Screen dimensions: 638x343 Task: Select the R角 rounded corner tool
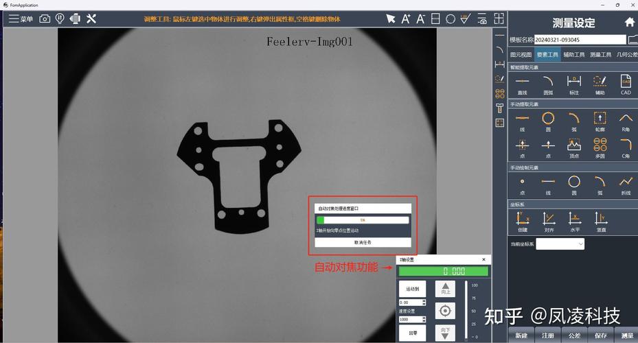click(626, 121)
